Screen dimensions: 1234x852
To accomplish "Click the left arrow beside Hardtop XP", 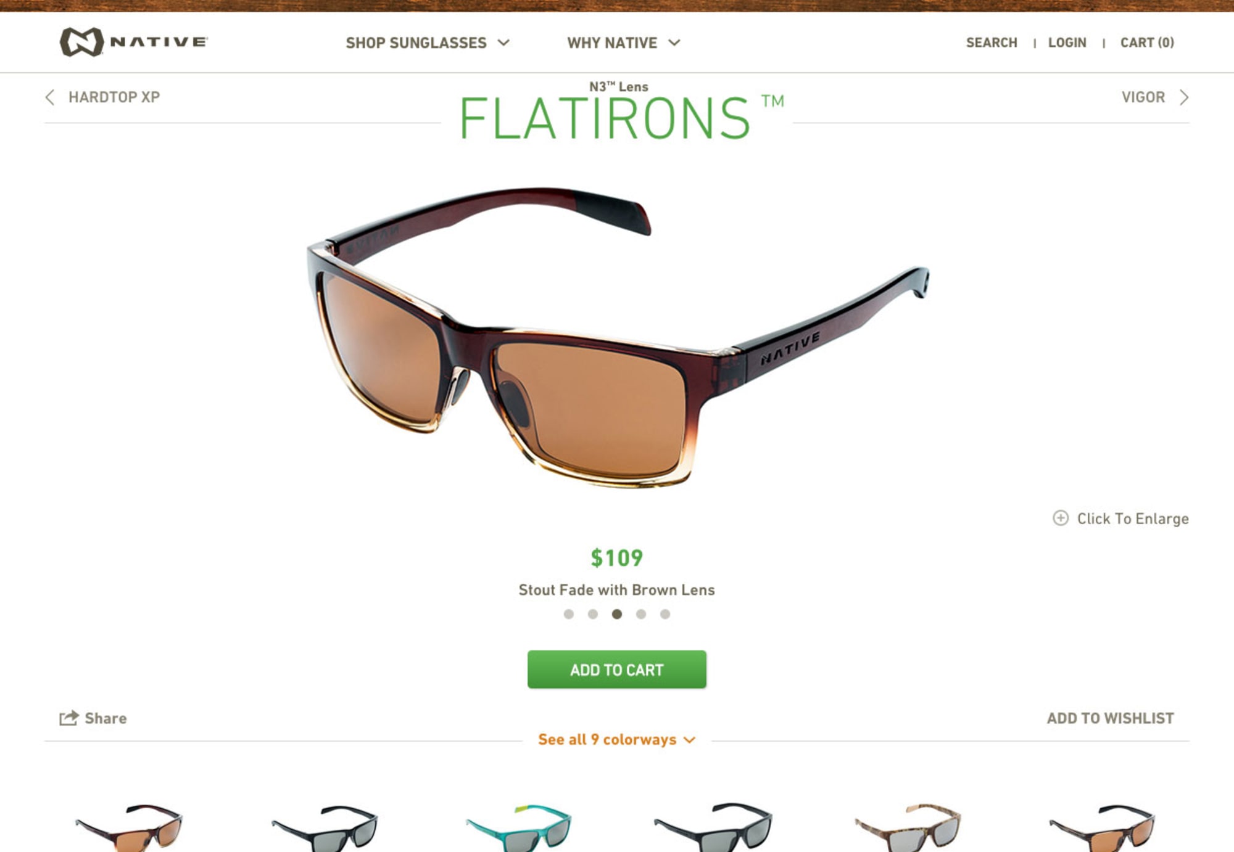I will (x=50, y=97).
